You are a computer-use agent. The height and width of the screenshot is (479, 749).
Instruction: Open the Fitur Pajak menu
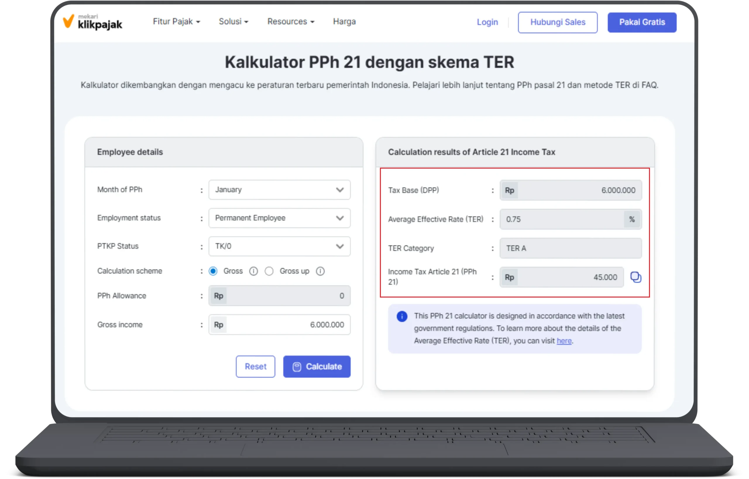point(176,21)
